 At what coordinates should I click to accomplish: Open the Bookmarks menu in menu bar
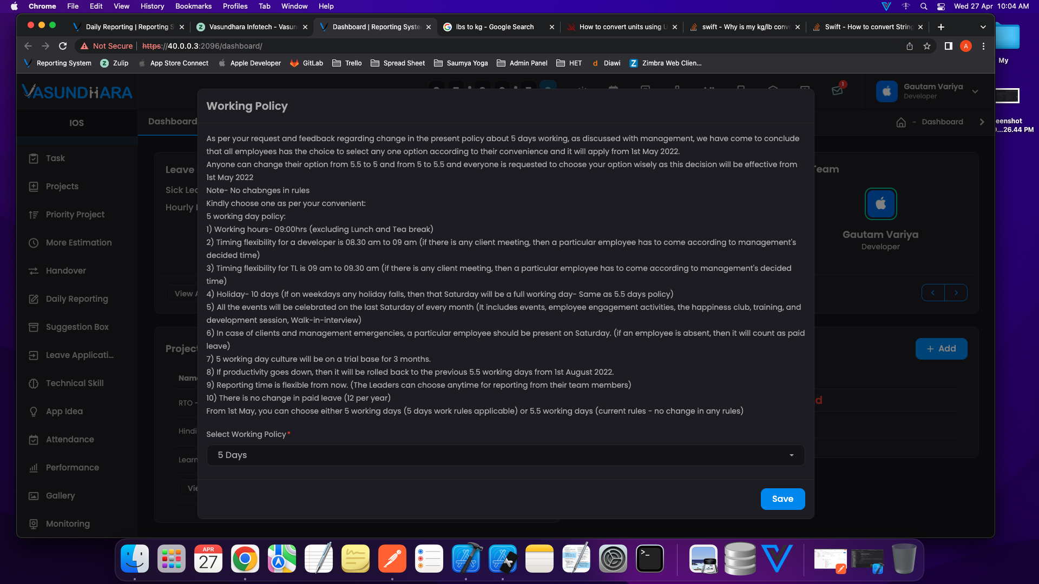pyautogui.click(x=193, y=6)
